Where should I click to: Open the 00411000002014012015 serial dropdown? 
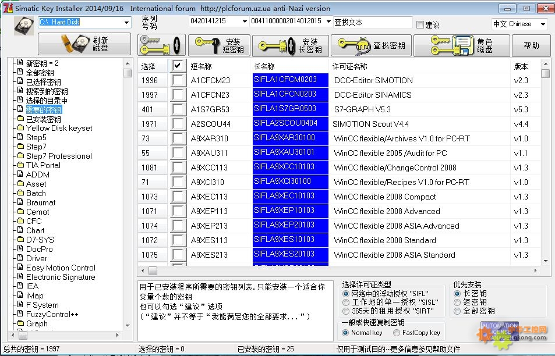(x=328, y=21)
